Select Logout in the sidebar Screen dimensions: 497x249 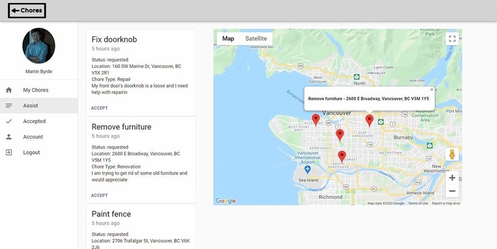coord(39,152)
